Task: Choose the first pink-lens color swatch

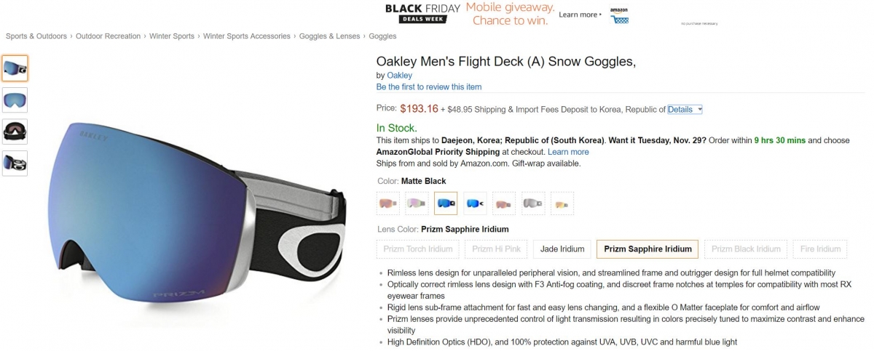Action: click(388, 203)
